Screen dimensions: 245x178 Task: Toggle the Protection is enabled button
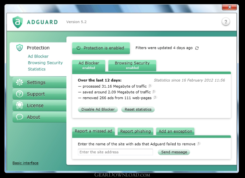coord(101,48)
